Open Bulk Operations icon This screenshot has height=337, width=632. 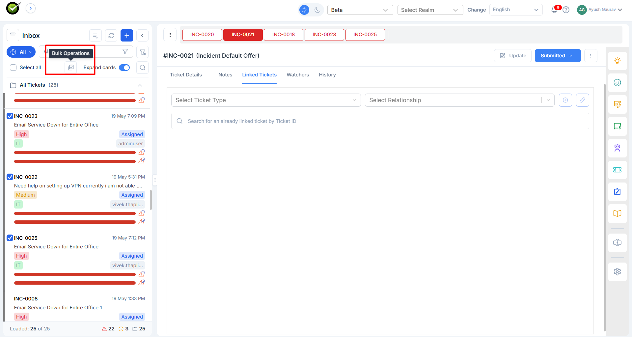click(x=71, y=68)
